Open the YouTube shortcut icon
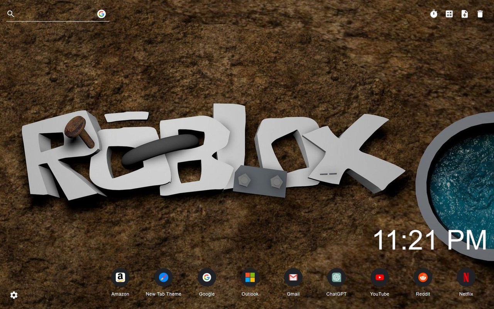This screenshot has height=309, width=494. click(380, 277)
